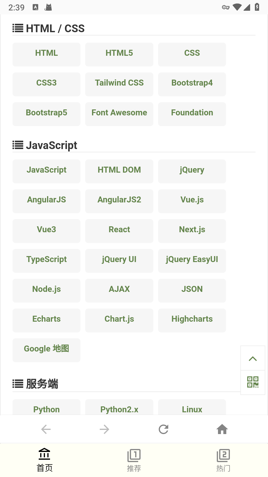Screen dimensions: 268x477
Task: Tap the forward arrow navigation icon
Action: pos(105,429)
